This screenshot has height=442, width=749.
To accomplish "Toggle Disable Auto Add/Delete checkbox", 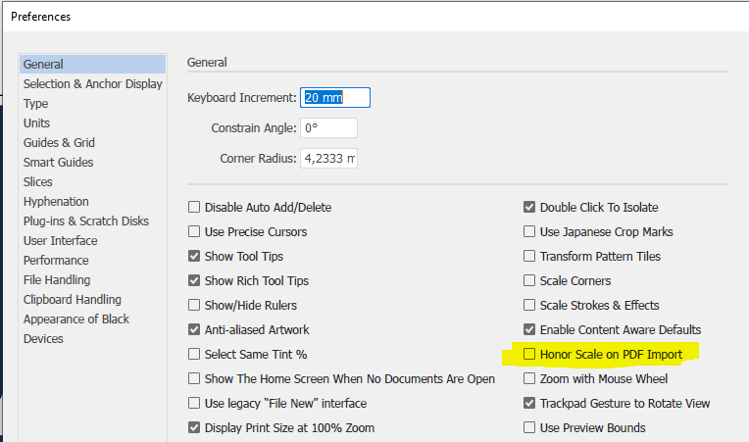I will coord(194,207).
